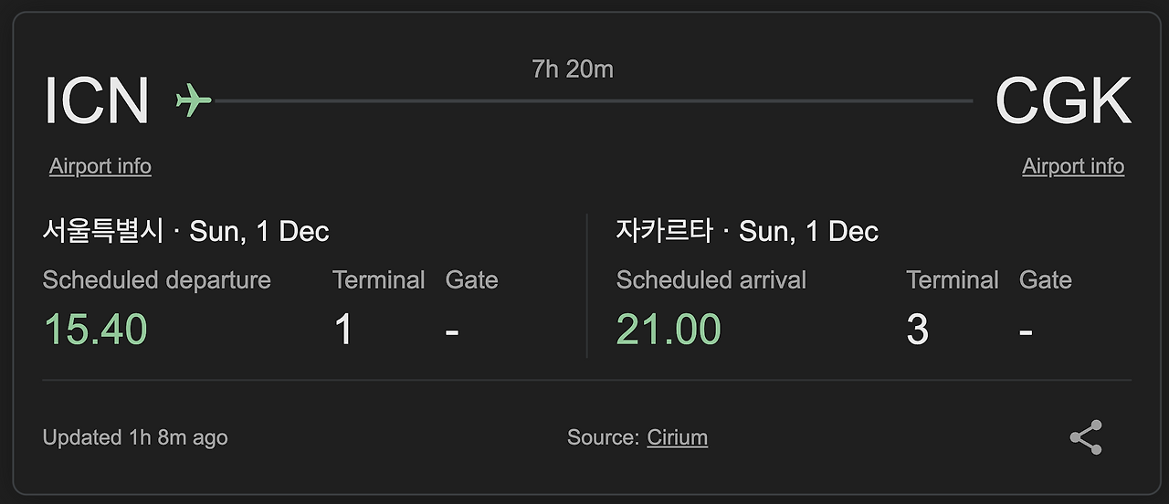The height and width of the screenshot is (504, 1169).
Task: Select the 21.00 scheduled arrival time
Action: click(669, 330)
